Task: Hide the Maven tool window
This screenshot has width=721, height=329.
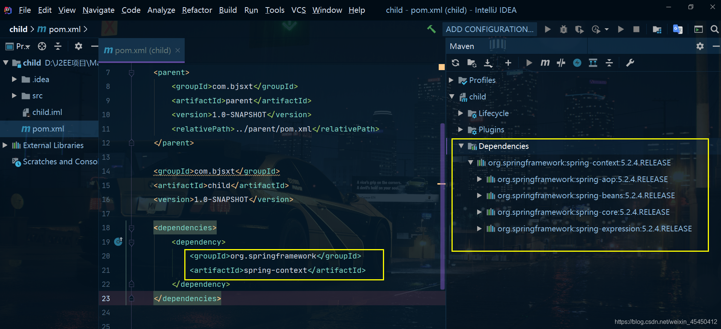Action: [x=716, y=46]
